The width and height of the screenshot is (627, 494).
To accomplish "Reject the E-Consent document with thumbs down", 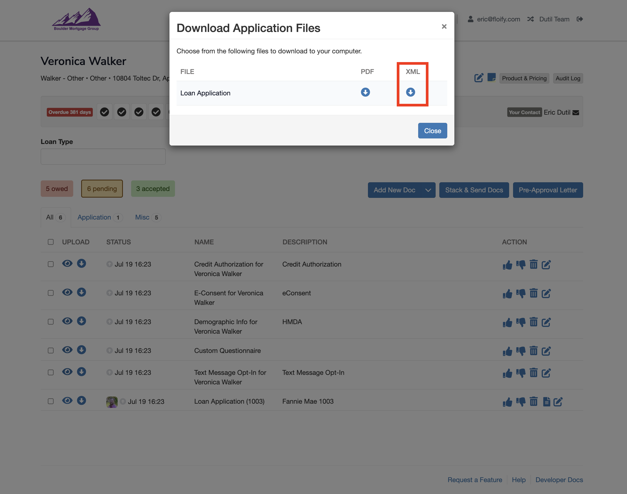I will pos(520,293).
